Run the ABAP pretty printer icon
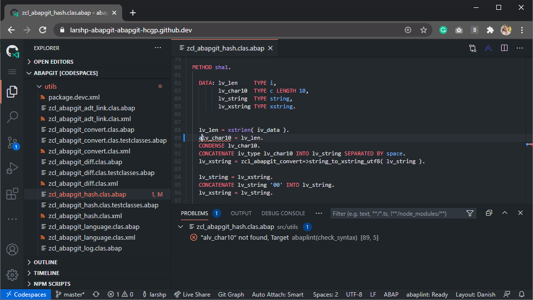 click(x=488, y=48)
